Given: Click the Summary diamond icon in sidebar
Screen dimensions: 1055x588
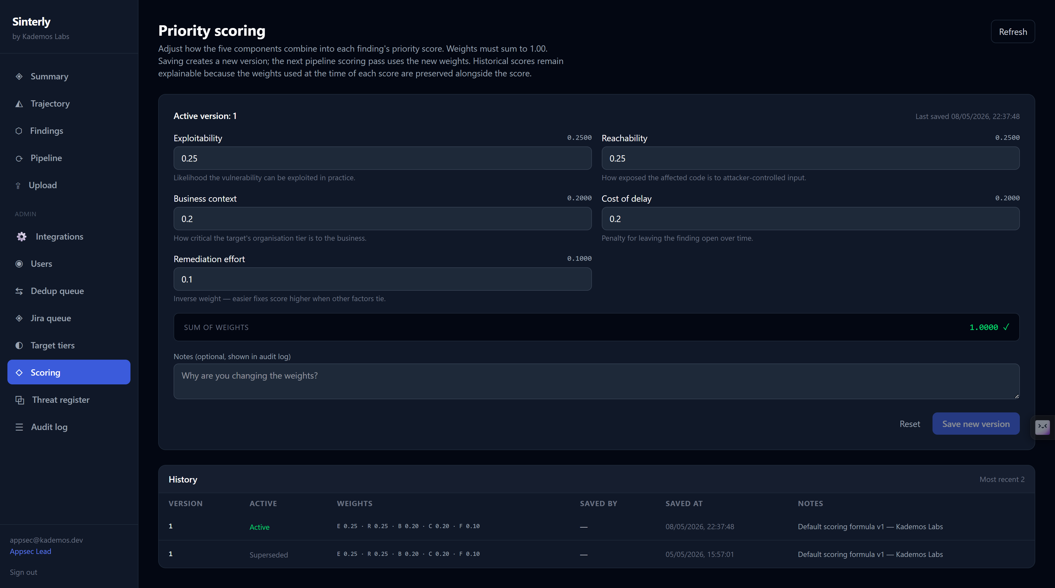Looking at the screenshot, I should coord(19,77).
